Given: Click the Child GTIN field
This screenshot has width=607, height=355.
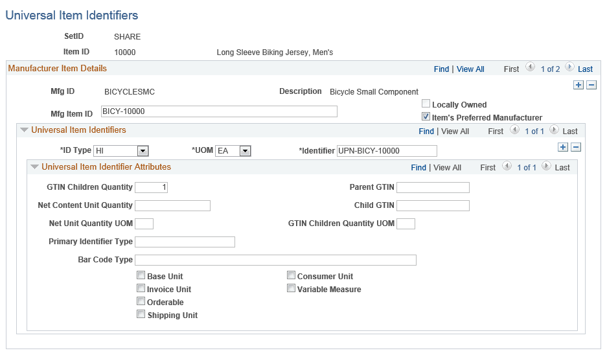Looking at the screenshot, I should [433, 205].
